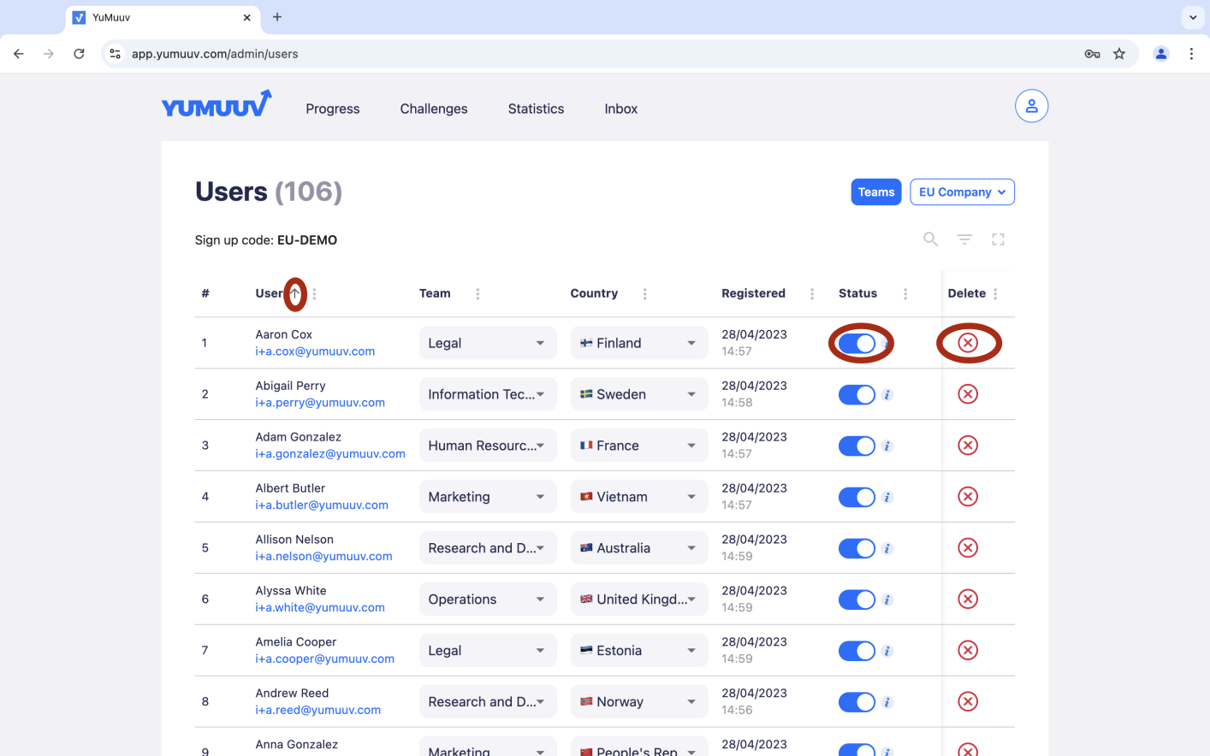Open User column options menu
This screenshot has height=756, width=1210.
pyautogui.click(x=315, y=293)
